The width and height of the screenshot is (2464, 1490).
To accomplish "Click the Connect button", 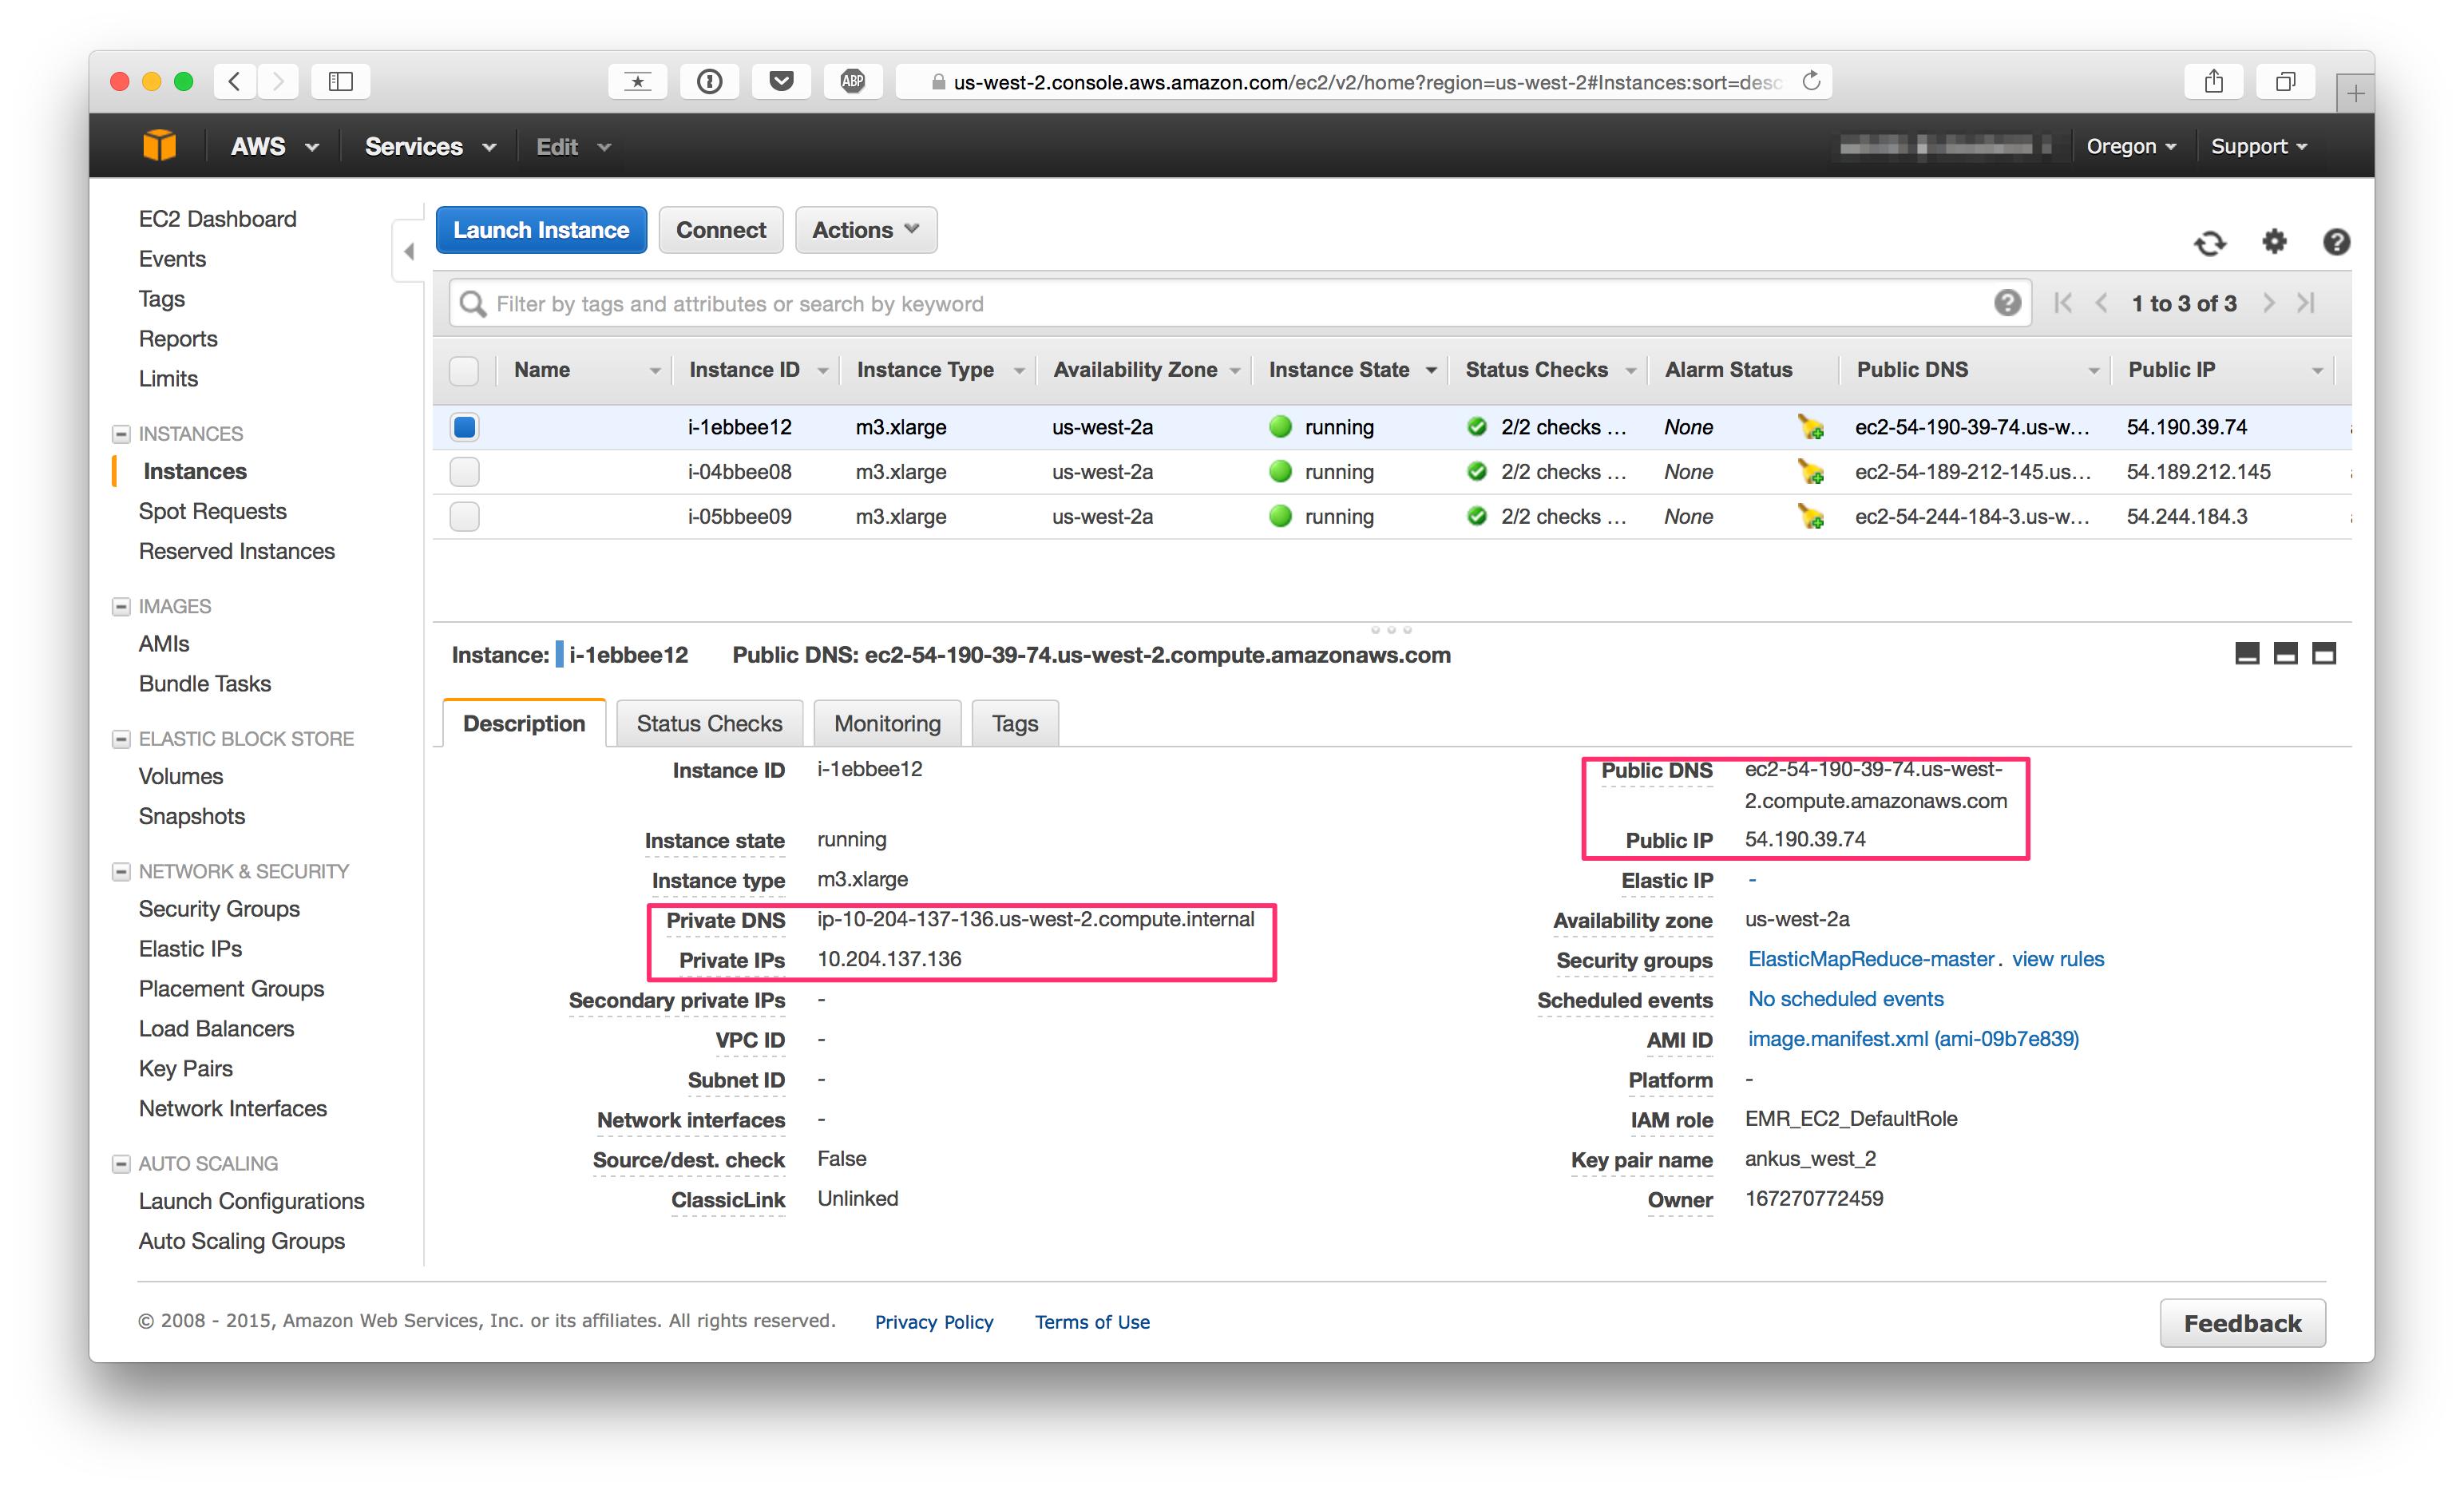I will pos(720,230).
